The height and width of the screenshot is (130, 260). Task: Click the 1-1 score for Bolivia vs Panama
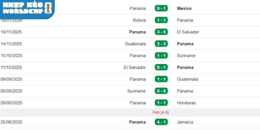(161, 20)
